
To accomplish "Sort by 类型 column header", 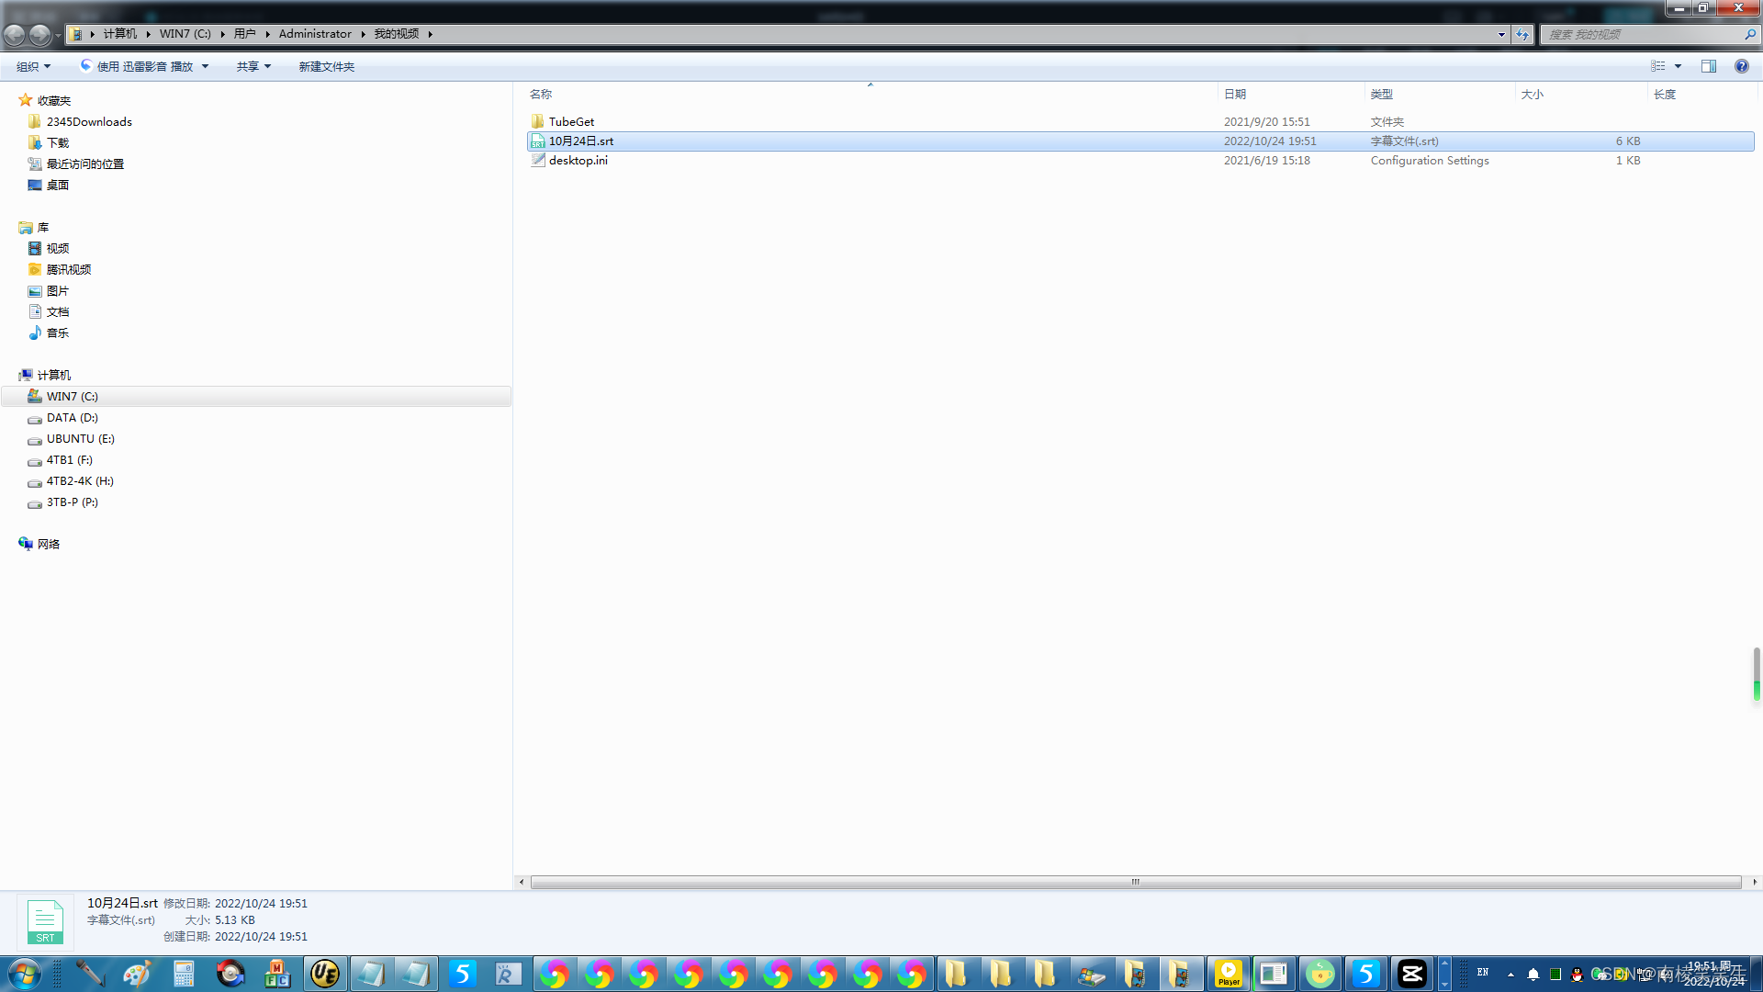I will (1381, 94).
